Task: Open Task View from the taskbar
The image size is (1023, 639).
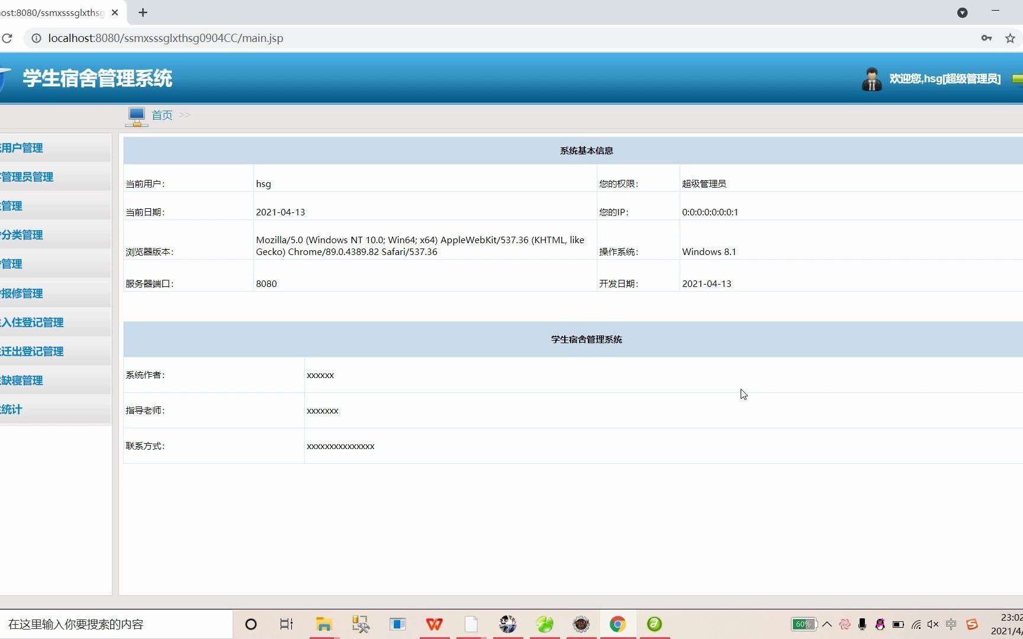Action: click(x=286, y=624)
